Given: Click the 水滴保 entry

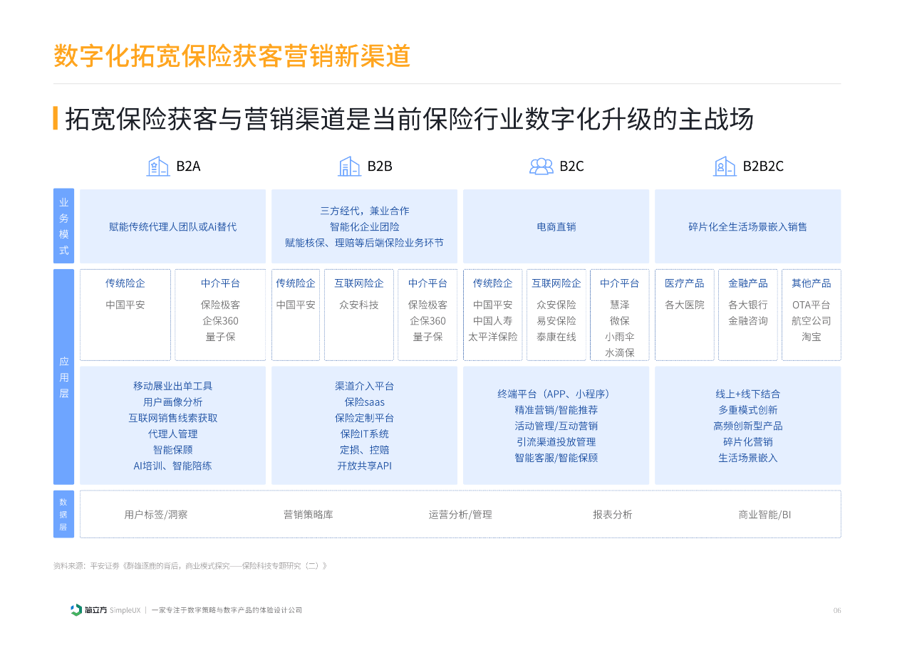Looking at the screenshot, I should coord(619,352).
